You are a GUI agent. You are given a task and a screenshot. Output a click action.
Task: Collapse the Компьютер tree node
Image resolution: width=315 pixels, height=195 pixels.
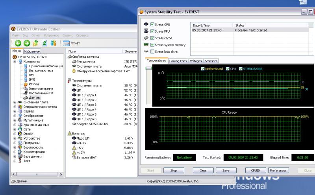click(x=15, y=62)
